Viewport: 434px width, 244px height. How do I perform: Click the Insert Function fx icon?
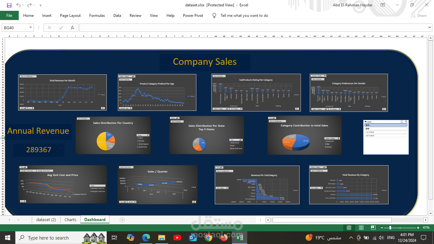72,28
